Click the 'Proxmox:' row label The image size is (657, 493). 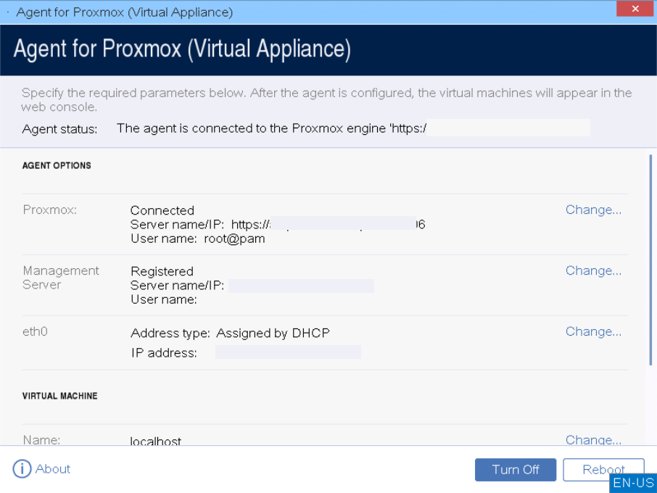[x=50, y=210]
